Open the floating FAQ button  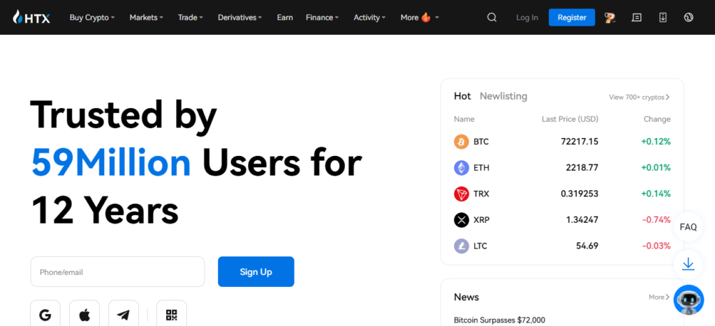(x=688, y=227)
